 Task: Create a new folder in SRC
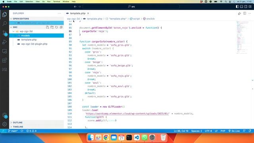click(x=52, y=27)
